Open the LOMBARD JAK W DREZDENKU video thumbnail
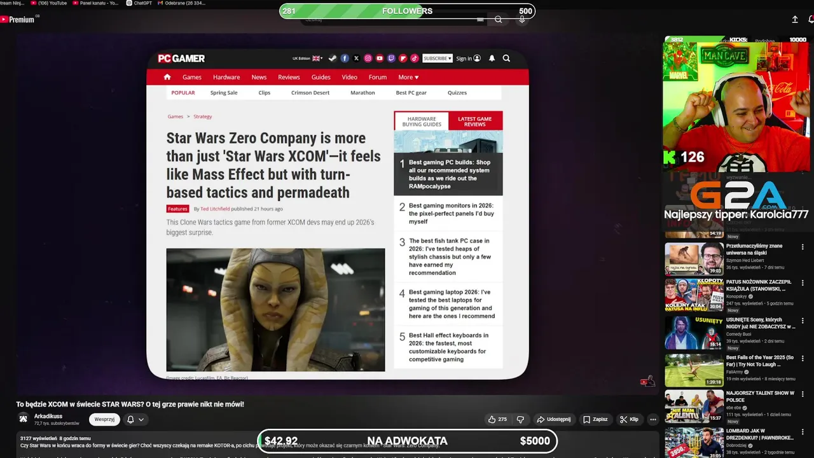The width and height of the screenshot is (814, 458). (694, 443)
